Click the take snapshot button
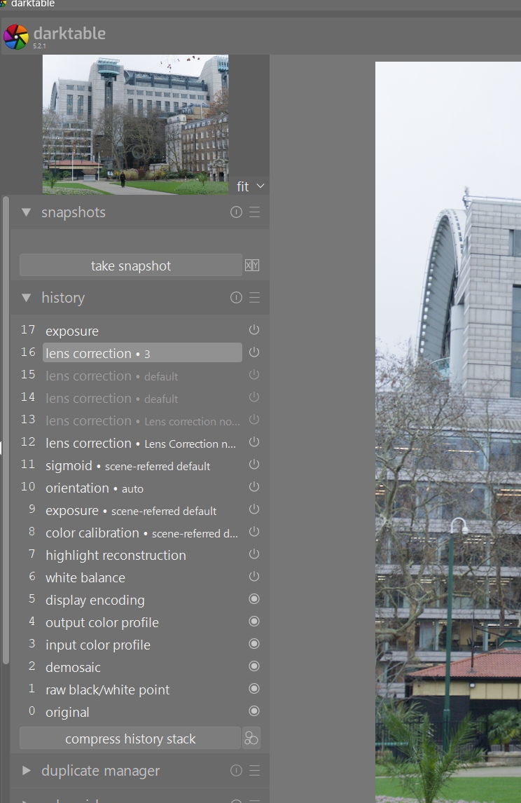521x803 pixels. pos(130,266)
